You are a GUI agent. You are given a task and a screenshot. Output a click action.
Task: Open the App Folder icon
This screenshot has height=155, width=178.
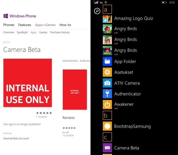point(107,61)
